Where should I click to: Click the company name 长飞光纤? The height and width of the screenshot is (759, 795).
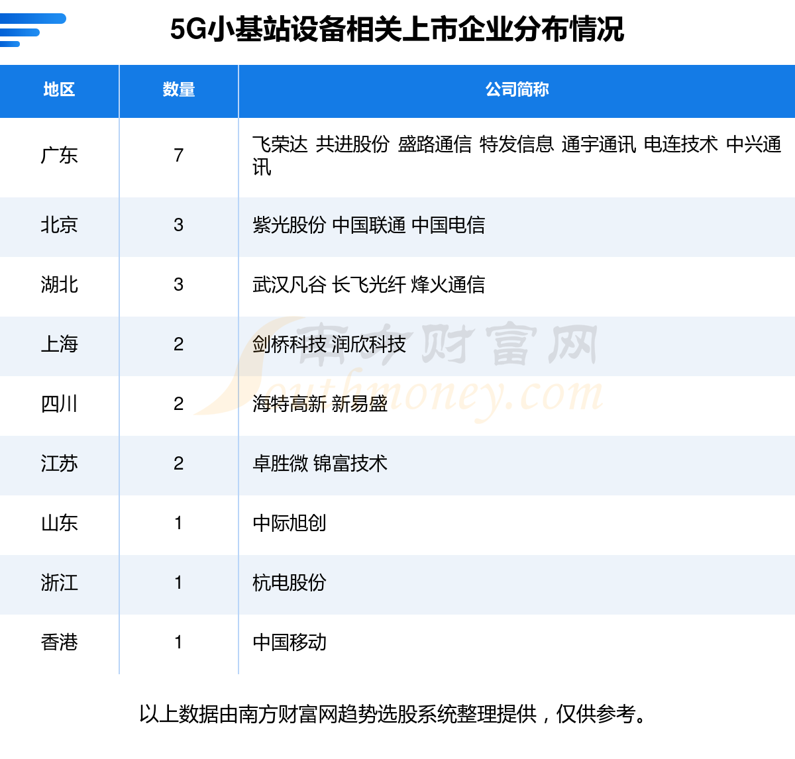point(368,285)
